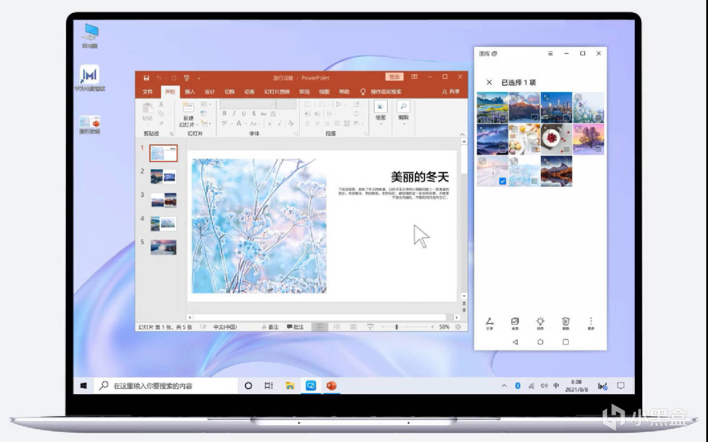The height and width of the screenshot is (442, 708).
Task: Tap the Create (创作) lightbulb icon
Action: click(540, 323)
